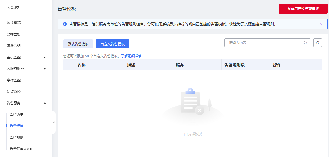The width and height of the screenshot is (329, 157).
Task: Expand the 云服务监控 menu
Action: (44, 69)
